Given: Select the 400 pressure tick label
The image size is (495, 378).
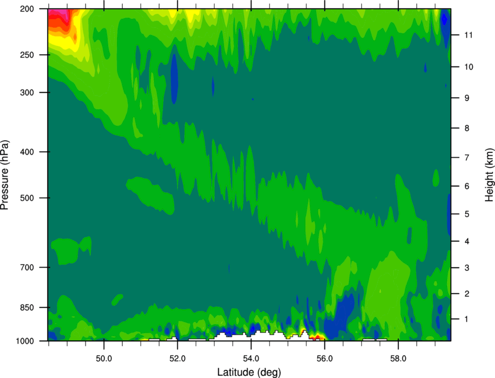Looking at the screenshot, I should (27, 152).
